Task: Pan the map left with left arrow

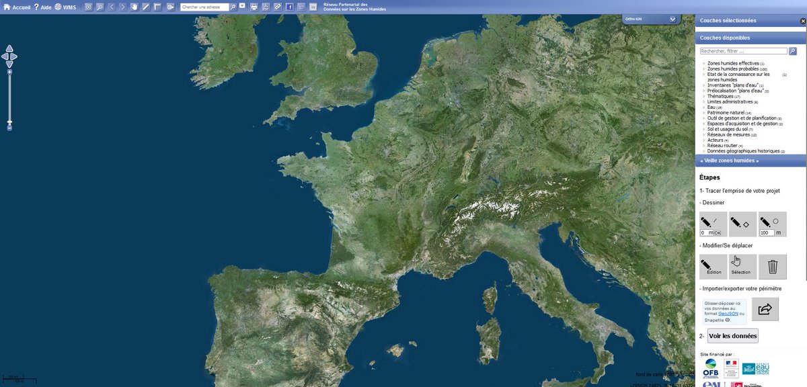Action: pyautogui.click(x=4, y=56)
